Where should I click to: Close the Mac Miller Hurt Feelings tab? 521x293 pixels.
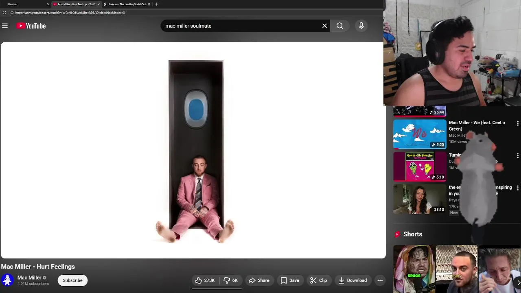pos(99,4)
